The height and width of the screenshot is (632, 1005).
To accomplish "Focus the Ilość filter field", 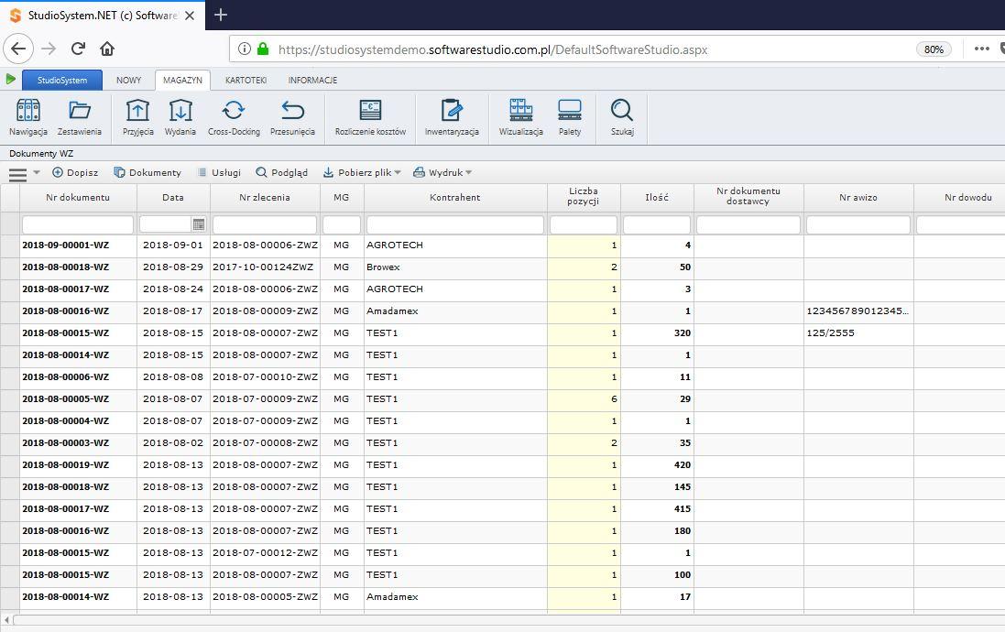I will [x=657, y=224].
